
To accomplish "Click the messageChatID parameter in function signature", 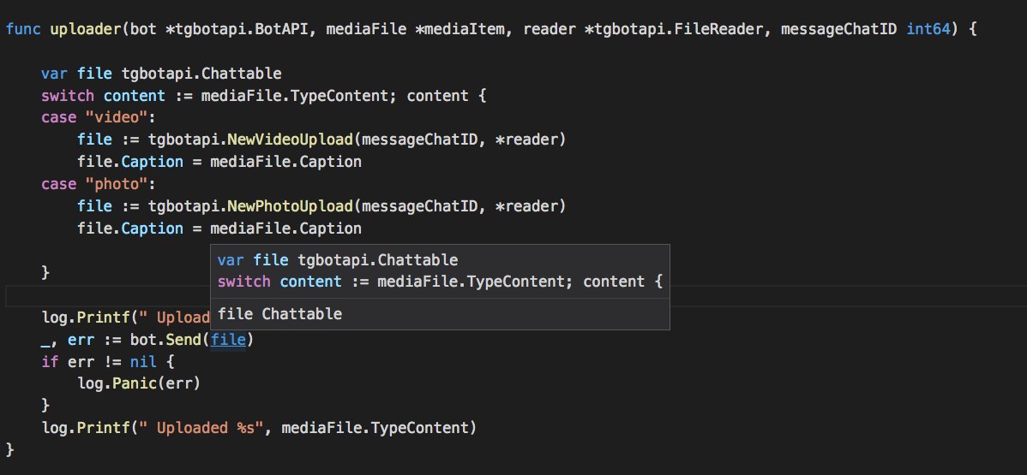I will point(840,29).
